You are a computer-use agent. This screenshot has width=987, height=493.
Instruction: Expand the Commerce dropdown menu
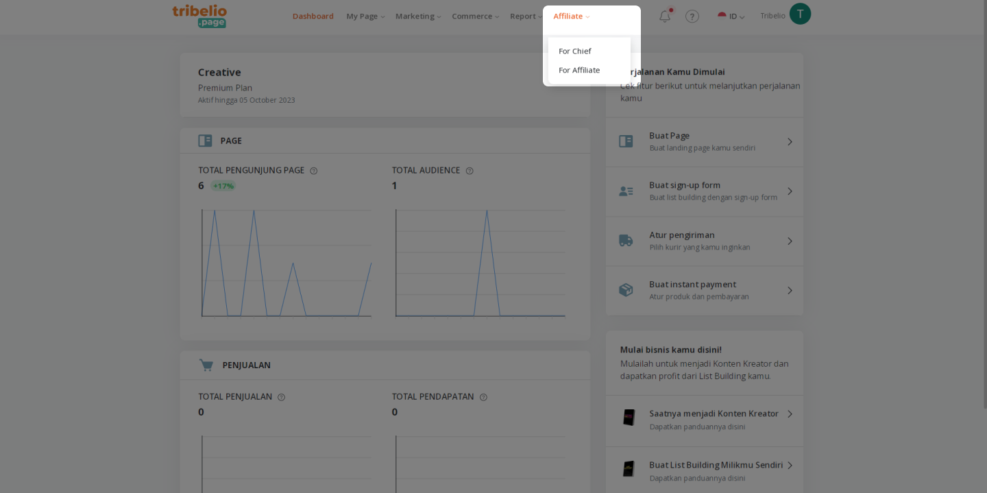[x=476, y=16]
